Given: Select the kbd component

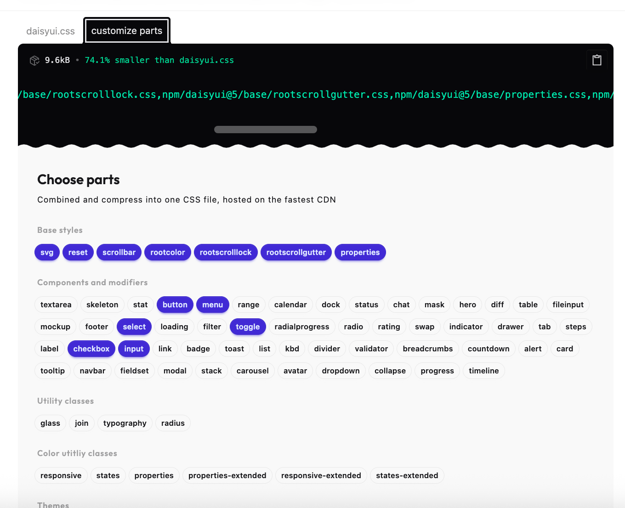Looking at the screenshot, I should tap(292, 349).
